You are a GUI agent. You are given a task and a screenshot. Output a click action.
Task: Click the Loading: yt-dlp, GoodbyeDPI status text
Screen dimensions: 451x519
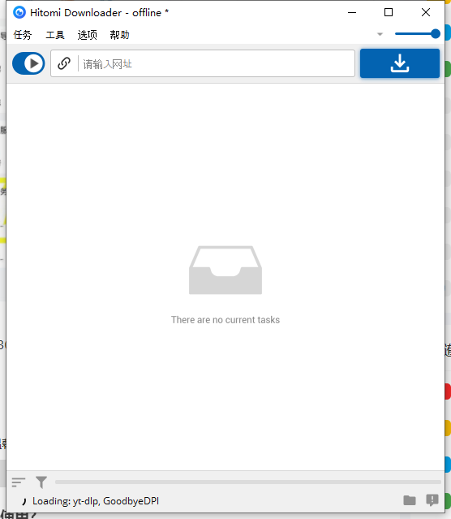(x=96, y=501)
